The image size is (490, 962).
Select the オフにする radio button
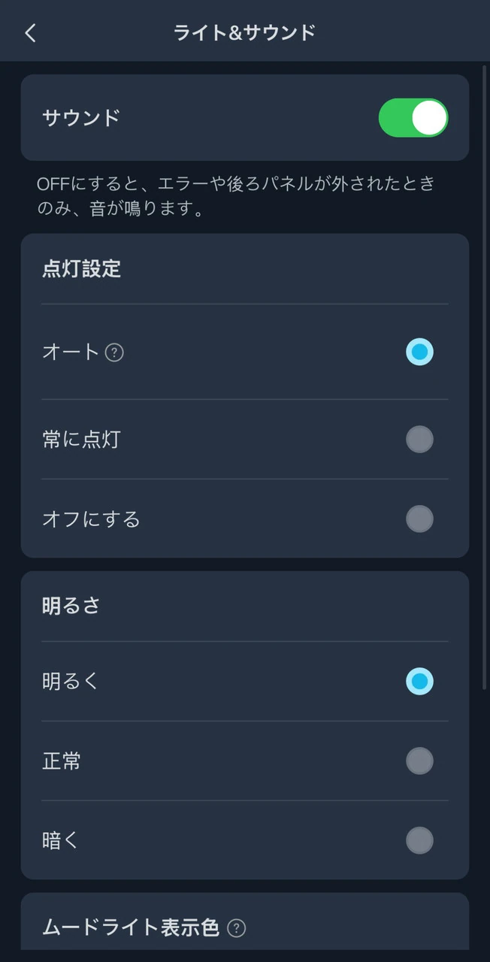point(419,519)
